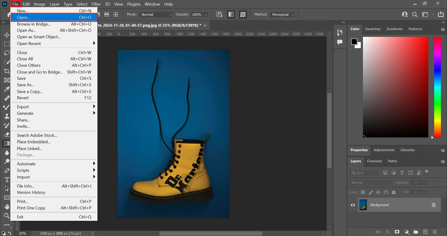The width and height of the screenshot is (447, 236).
Task: Click the Background layer thumbnail
Action: click(363, 205)
